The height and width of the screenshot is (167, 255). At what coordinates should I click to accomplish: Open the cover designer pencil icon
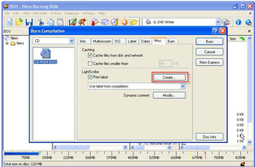pos(73,22)
